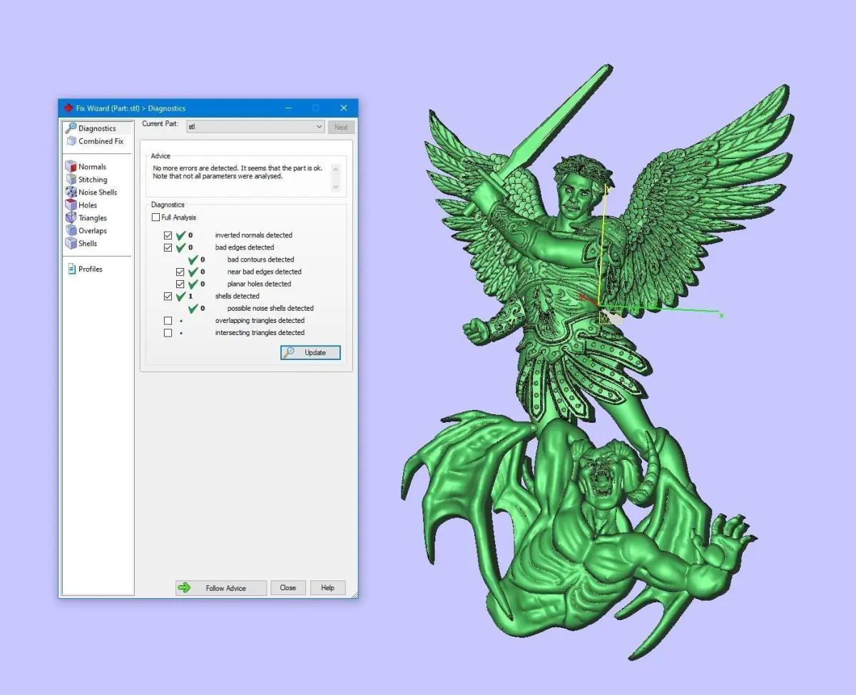
Task: Open the Profiles document icon
Action: [x=71, y=269]
